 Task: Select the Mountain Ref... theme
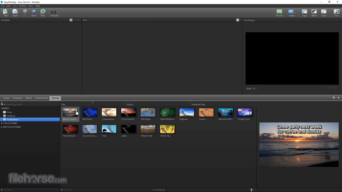coord(226,112)
